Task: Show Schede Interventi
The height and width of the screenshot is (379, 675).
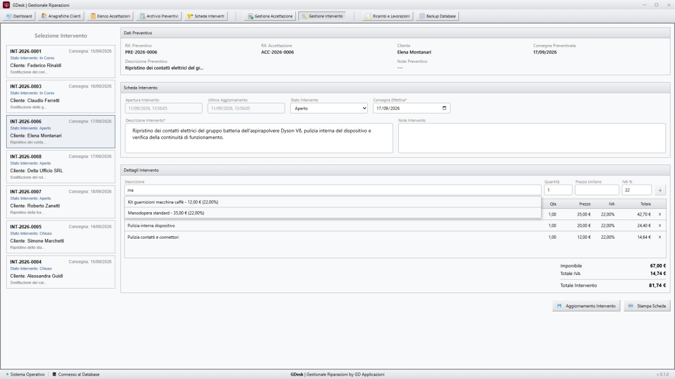Action: [x=205, y=16]
